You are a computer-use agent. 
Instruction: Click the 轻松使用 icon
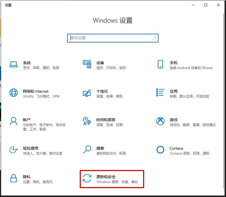(x=14, y=150)
